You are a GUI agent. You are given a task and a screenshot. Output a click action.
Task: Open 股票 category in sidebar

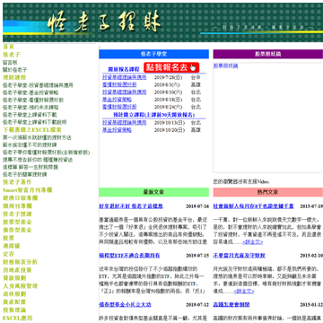[x=8, y=238]
